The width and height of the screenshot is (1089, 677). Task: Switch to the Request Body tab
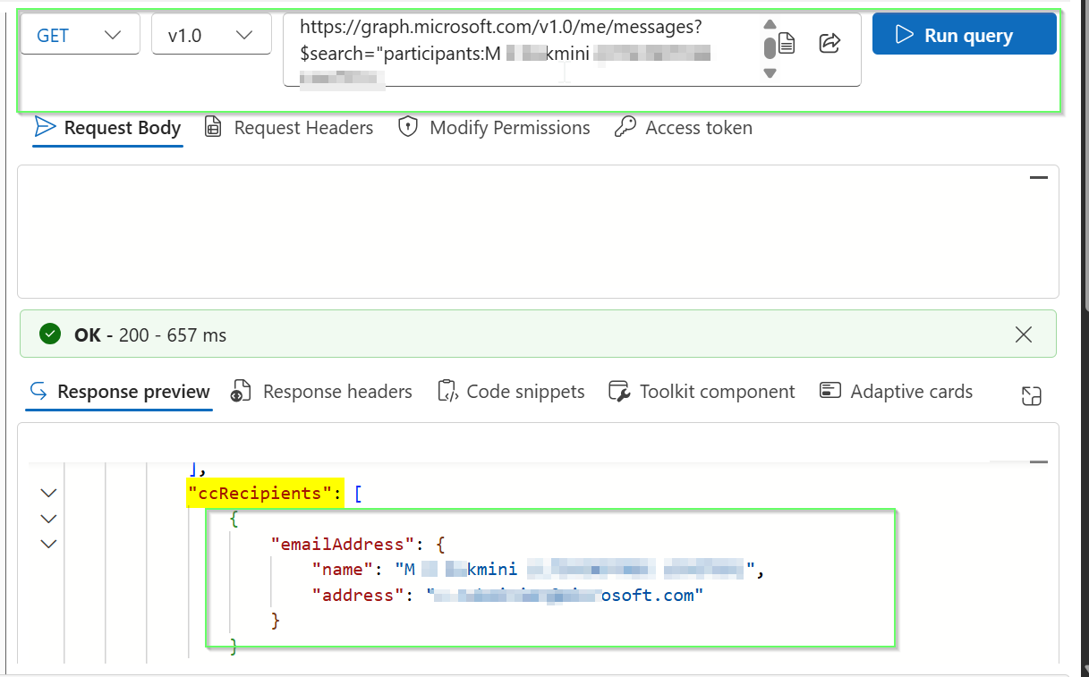tap(107, 128)
